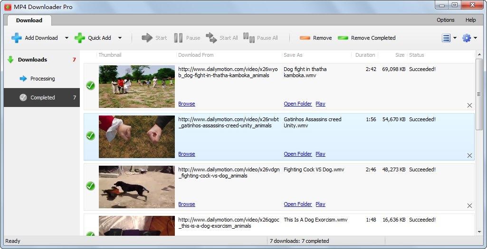This screenshot has width=487, height=249.
Task: Open the Options menu
Action: (445, 20)
